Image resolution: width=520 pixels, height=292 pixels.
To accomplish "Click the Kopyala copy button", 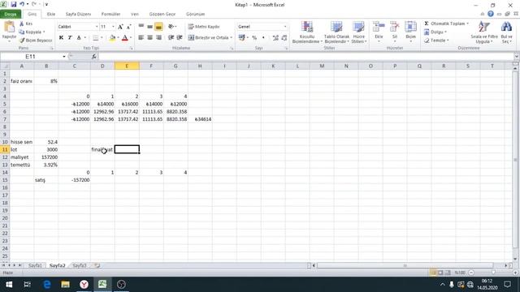I will pyautogui.click(x=32, y=32).
